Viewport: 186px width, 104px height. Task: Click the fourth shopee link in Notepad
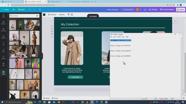point(120,56)
